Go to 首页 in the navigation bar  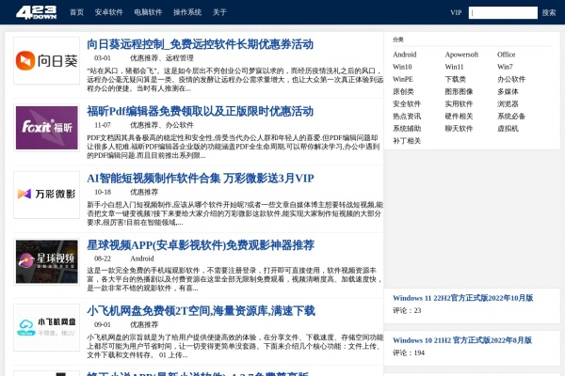(76, 13)
